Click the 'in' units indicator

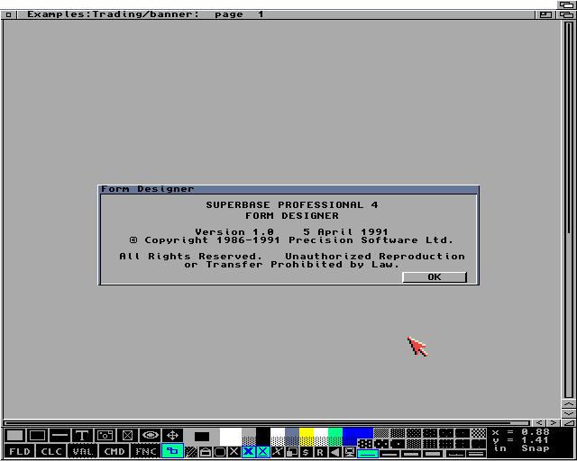coord(500,448)
